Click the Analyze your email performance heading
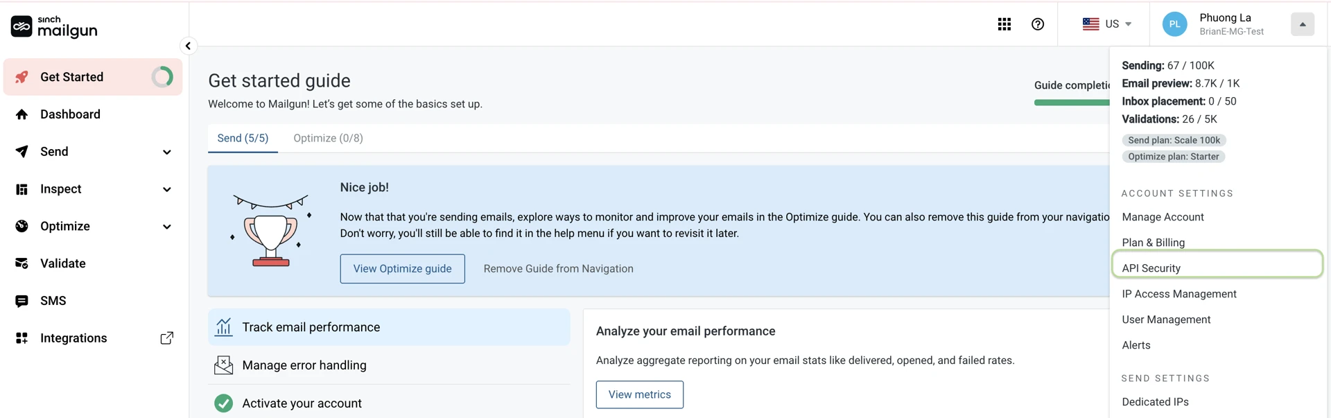The height and width of the screenshot is (418, 1331). click(686, 331)
